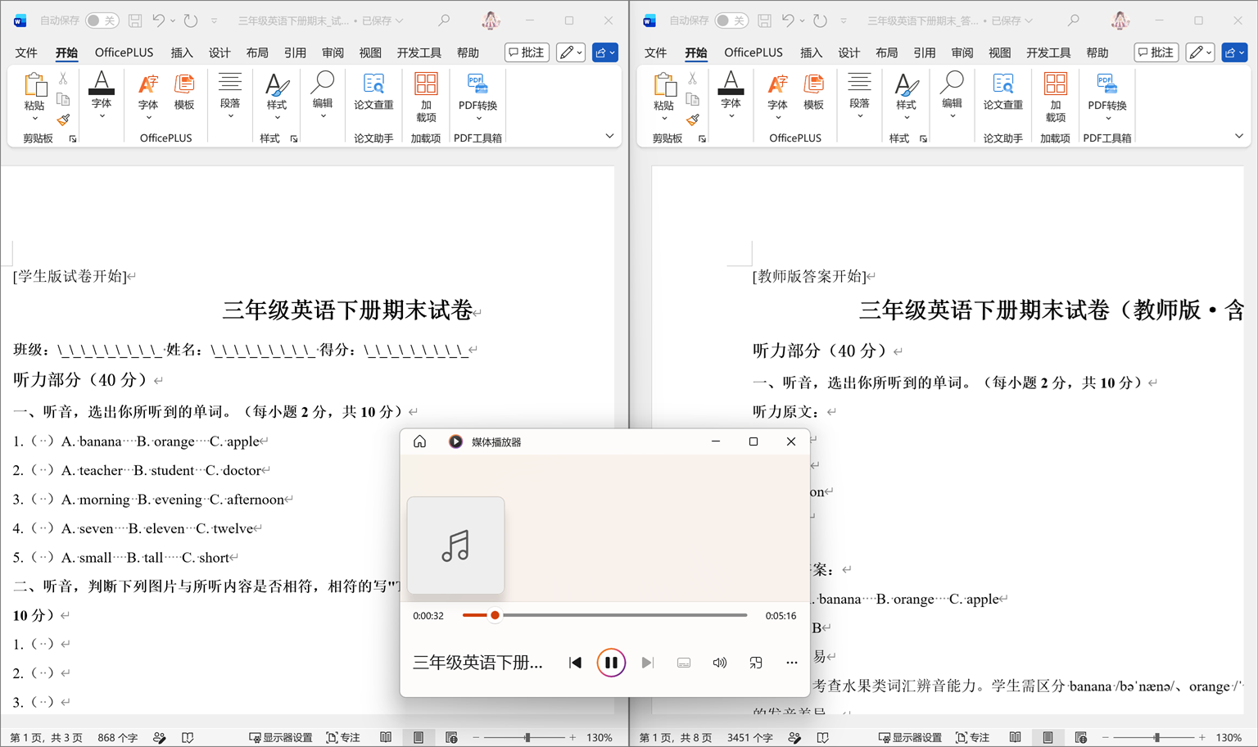Open 论文查重 in right Word window
Viewport: 1258px width, 747px height.
coord(1002,92)
